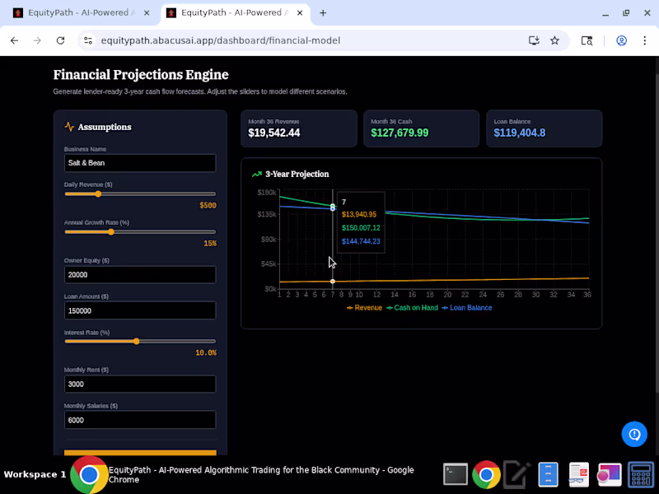Open the file manager taskbar icon
Viewport: 659px width, 494px height.
tap(548, 475)
